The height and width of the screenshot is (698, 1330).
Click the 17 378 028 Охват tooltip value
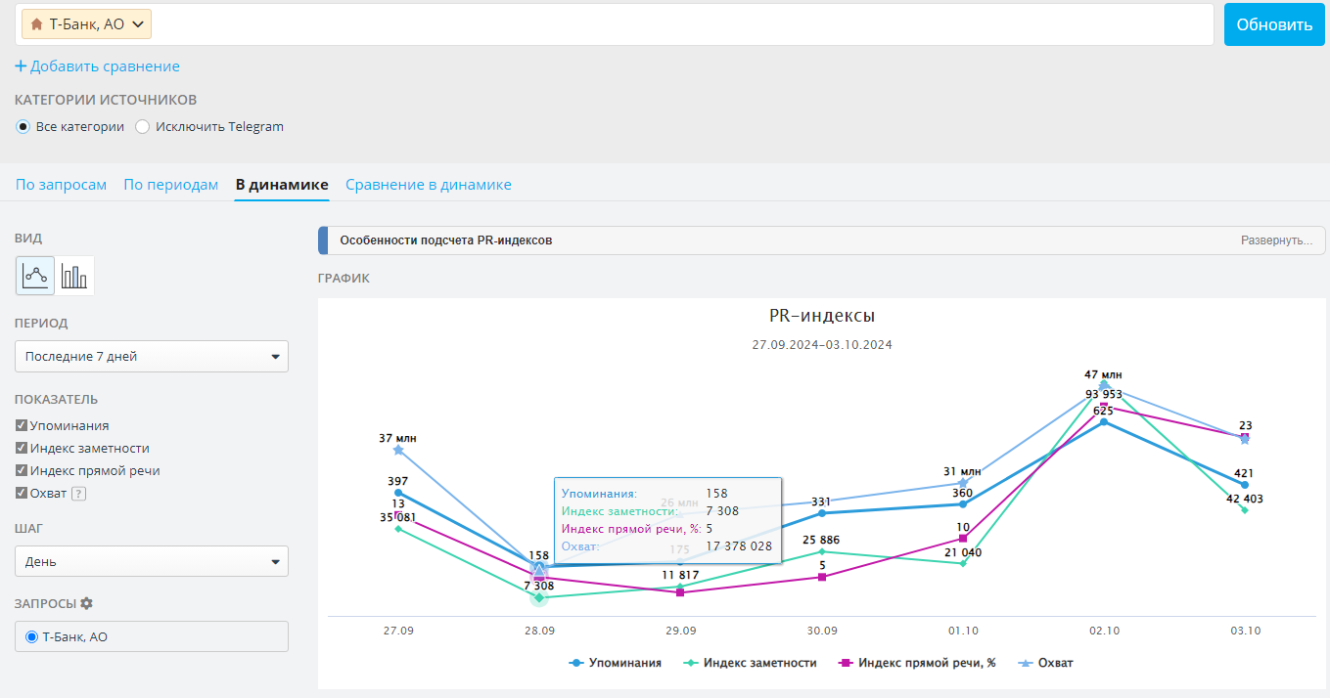(x=739, y=546)
